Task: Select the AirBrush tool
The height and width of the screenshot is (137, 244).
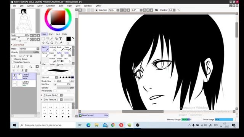Action: [x=53, y=49]
